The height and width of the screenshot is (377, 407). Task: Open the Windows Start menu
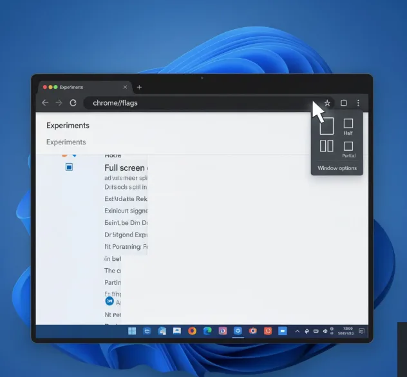pyautogui.click(x=132, y=331)
